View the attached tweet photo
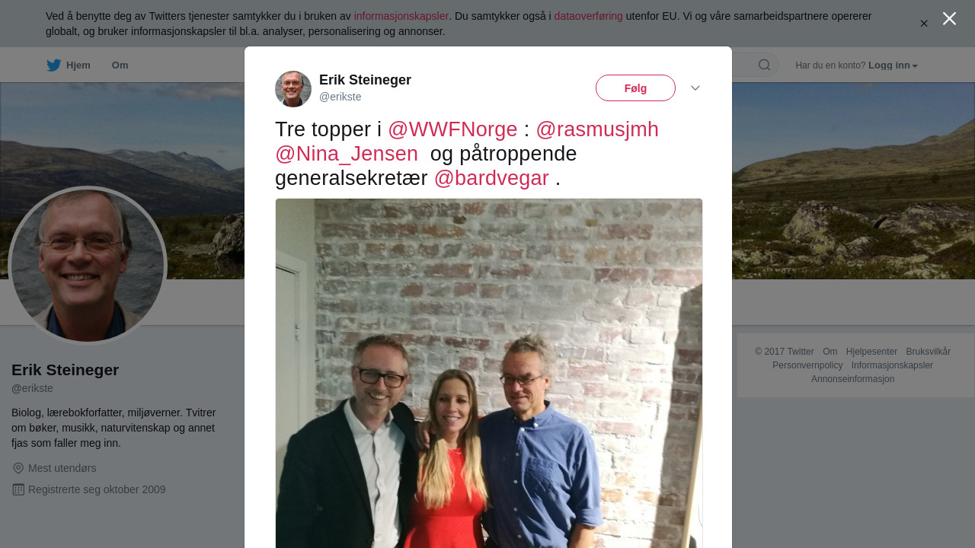975x548 pixels. [x=489, y=373]
